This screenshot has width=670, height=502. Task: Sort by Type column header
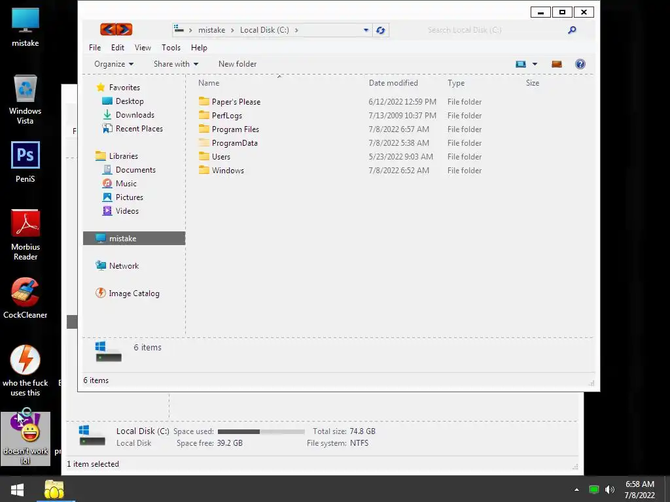click(456, 83)
